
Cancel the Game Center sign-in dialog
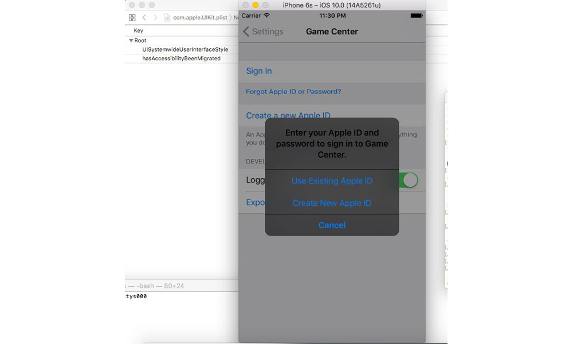pyautogui.click(x=332, y=225)
